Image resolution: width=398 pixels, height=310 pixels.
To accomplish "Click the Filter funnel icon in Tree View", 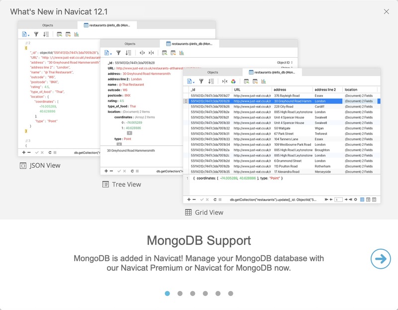I will point(118,53).
